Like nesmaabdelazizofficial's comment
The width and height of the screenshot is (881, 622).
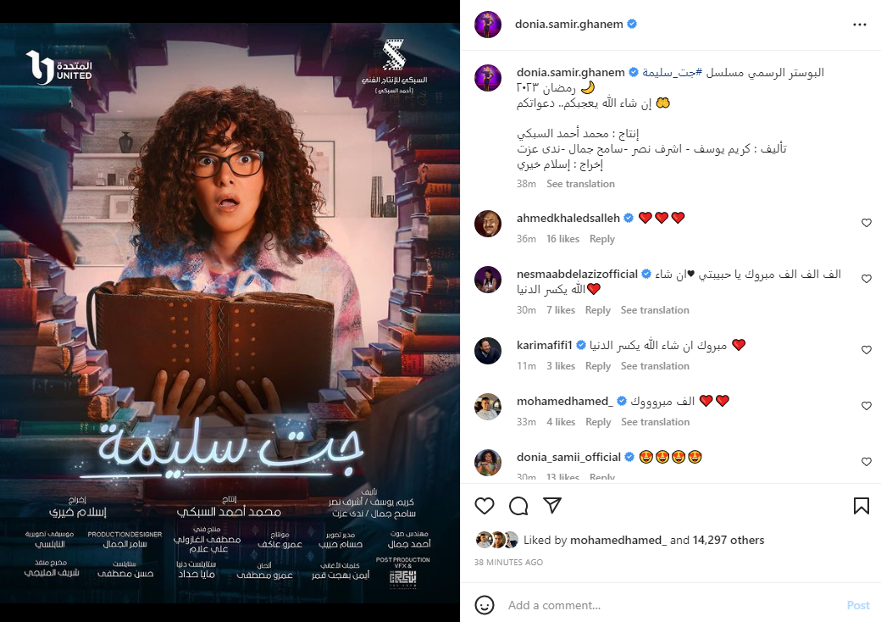point(867,279)
